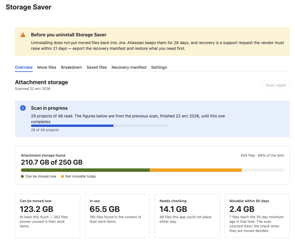
Task: Open the Overview tab
Action: coord(24,67)
